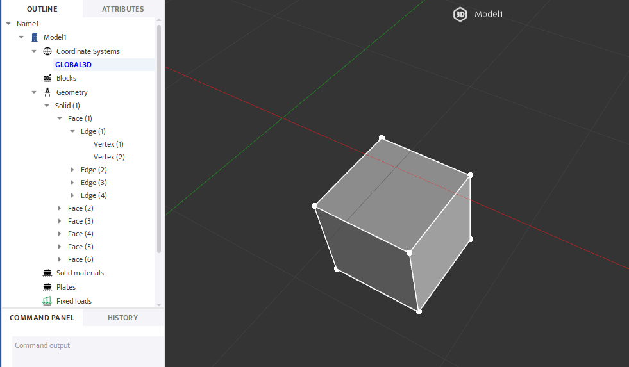The height and width of the screenshot is (367, 629).
Task: Click the Plates icon
Action: click(47, 287)
